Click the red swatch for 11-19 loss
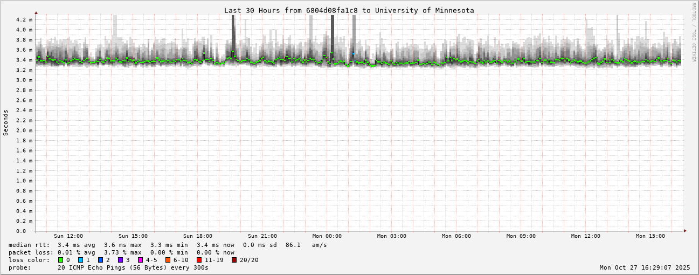The height and width of the screenshot is (275, 699). tap(199, 260)
